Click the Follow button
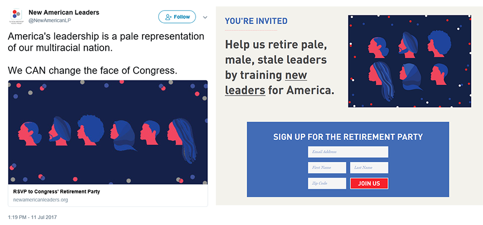 tap(177, 17)
